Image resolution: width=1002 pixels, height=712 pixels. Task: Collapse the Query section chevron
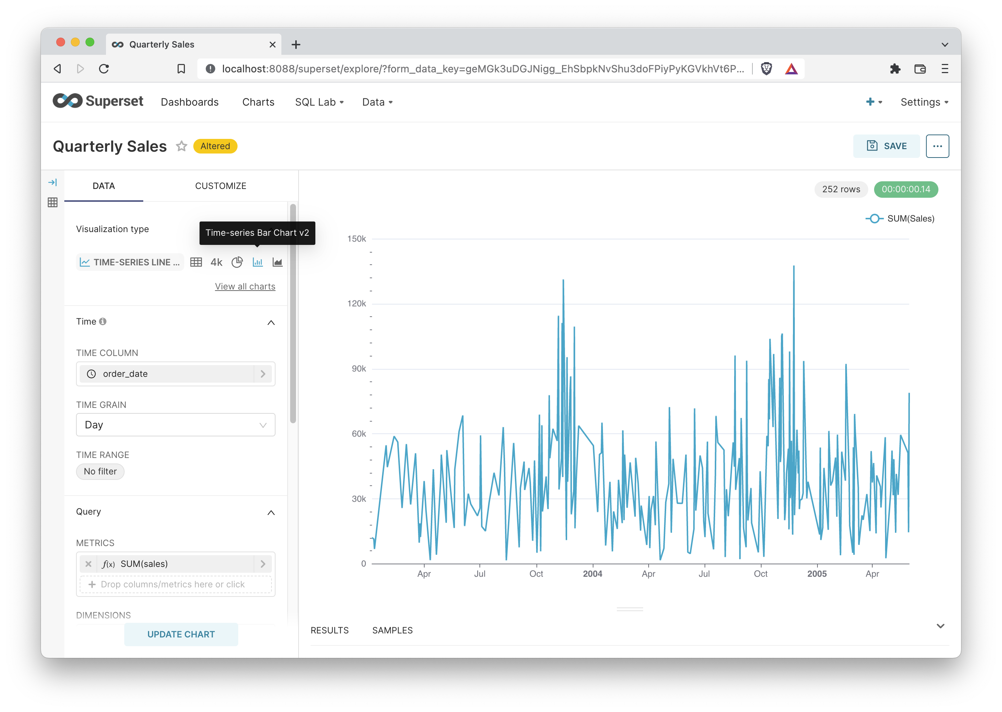pyautogui.click(x=271, y=512)
